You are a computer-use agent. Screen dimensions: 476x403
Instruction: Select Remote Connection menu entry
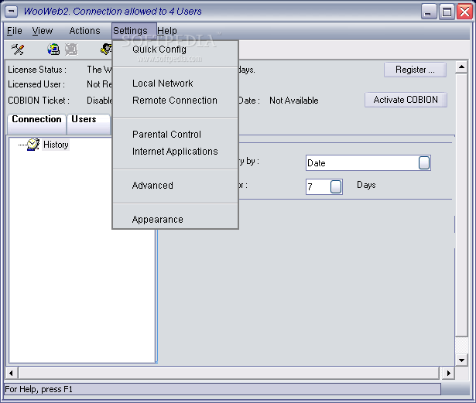pos(175,100)
